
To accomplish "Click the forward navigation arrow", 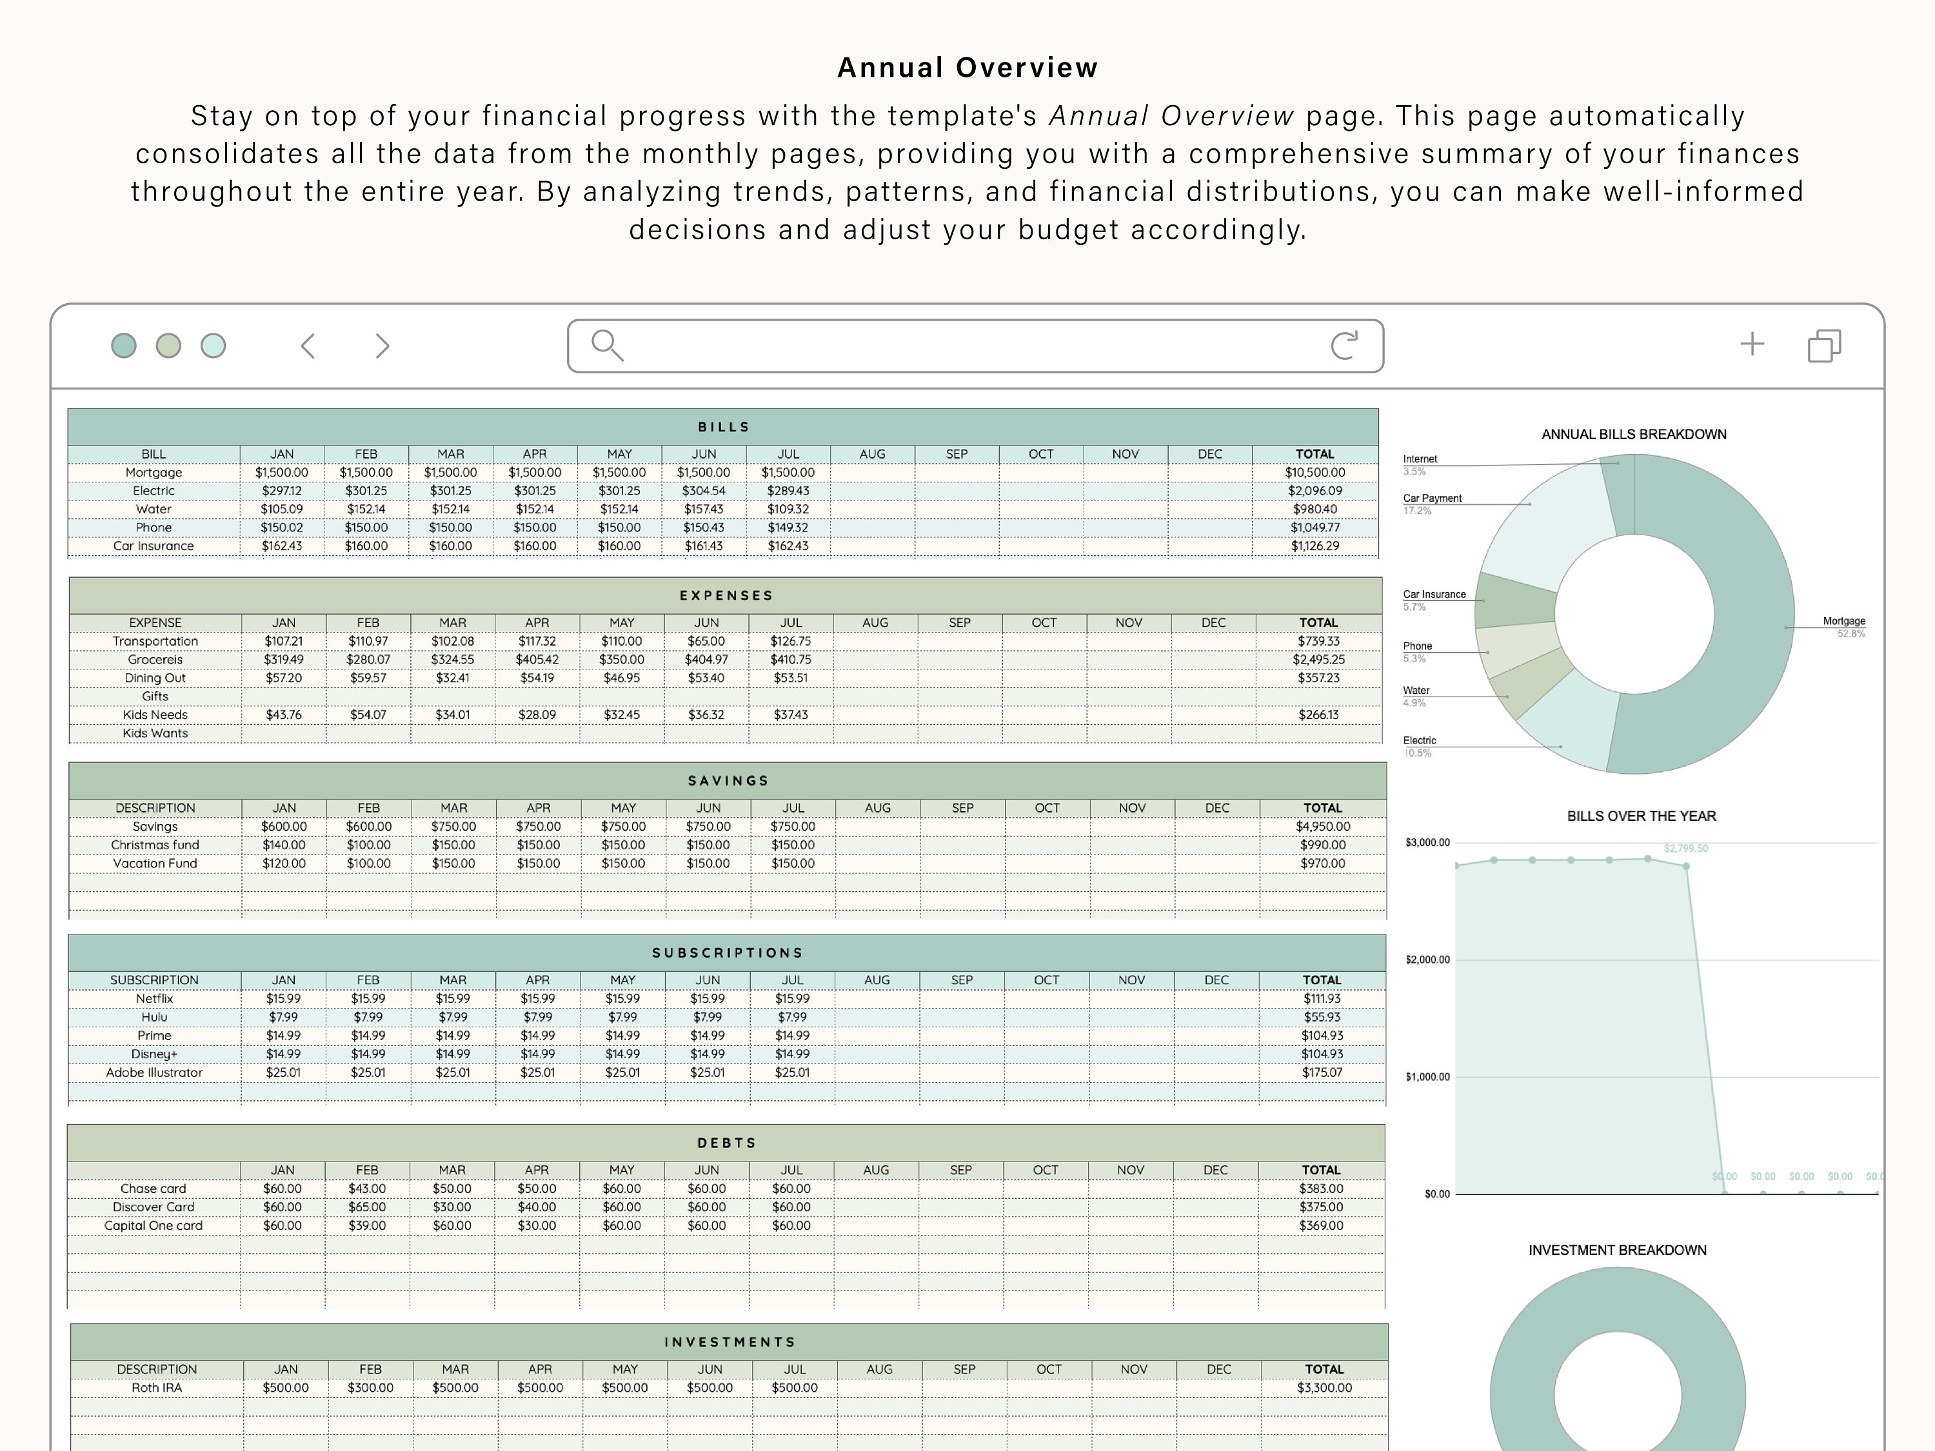I will [382, 346].
